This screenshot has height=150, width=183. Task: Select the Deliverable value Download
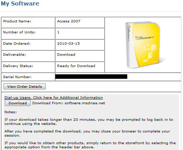66,54
